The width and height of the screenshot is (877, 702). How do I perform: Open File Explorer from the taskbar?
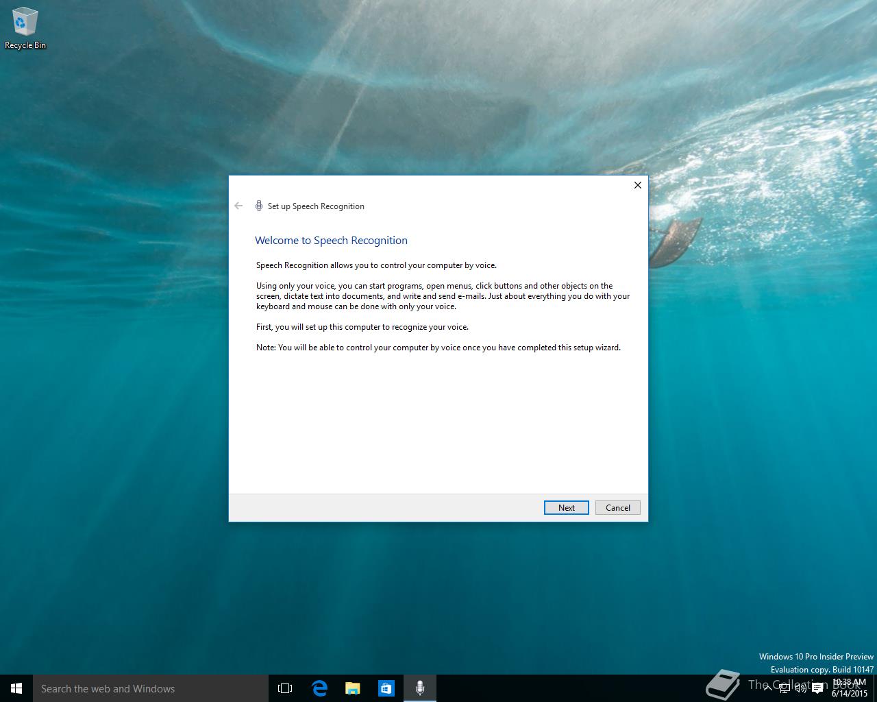353,688
